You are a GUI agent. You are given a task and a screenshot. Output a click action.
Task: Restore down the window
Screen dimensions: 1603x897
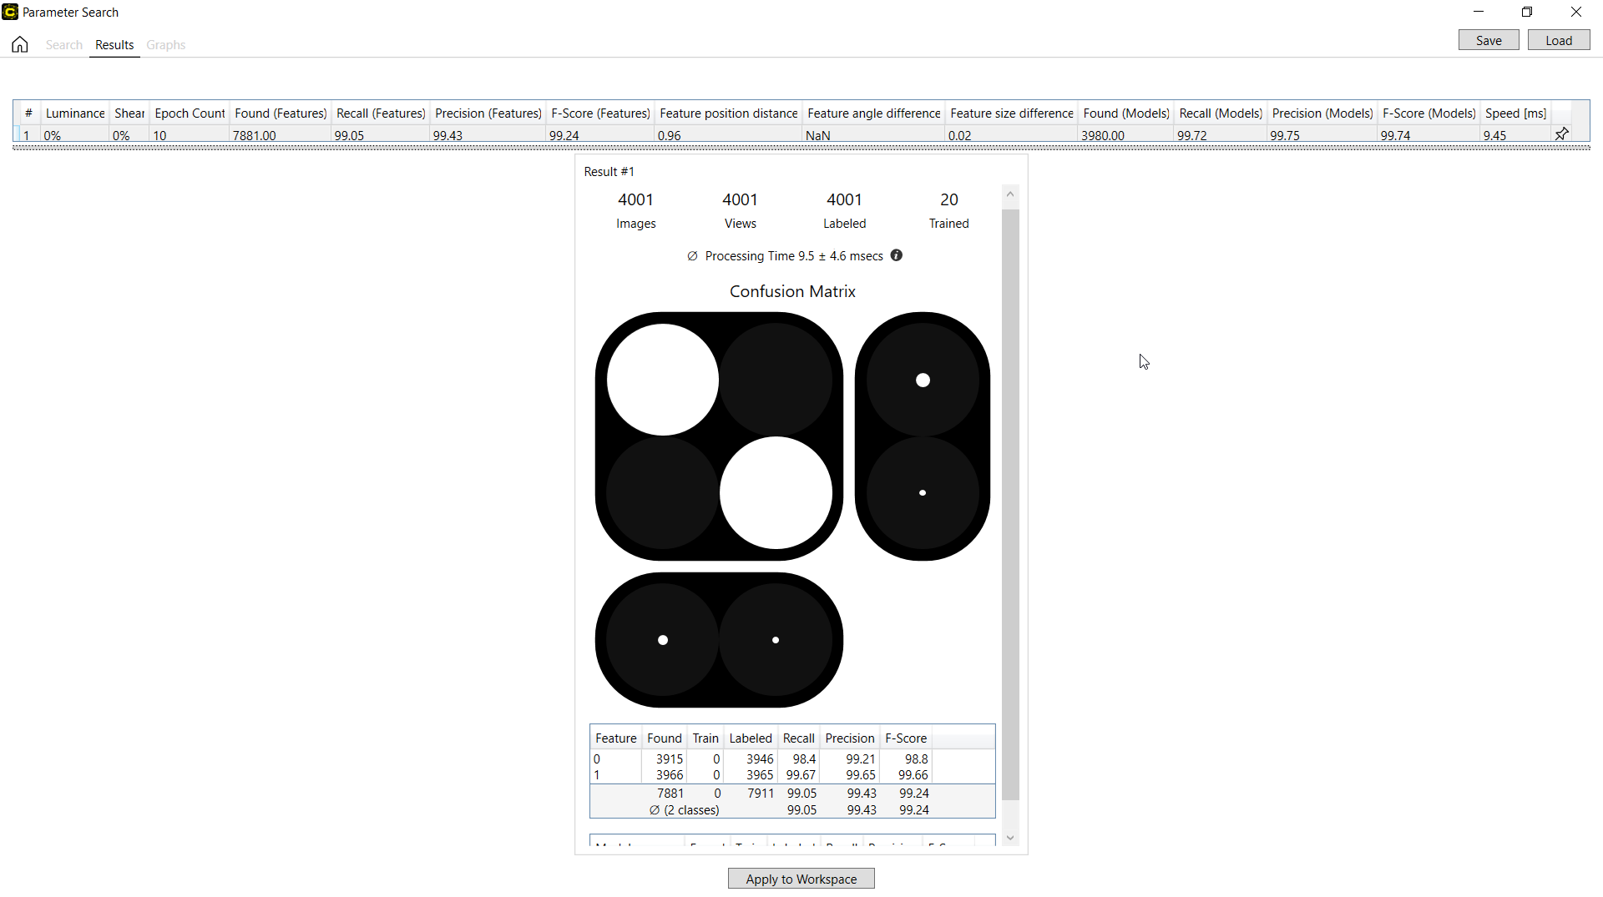(x=1527, y=12)
